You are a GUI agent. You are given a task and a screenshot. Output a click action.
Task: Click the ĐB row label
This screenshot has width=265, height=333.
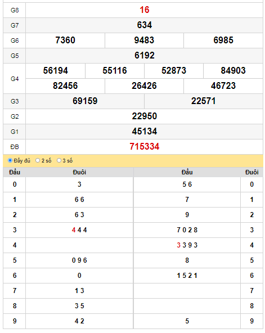(x=15, y=147)
